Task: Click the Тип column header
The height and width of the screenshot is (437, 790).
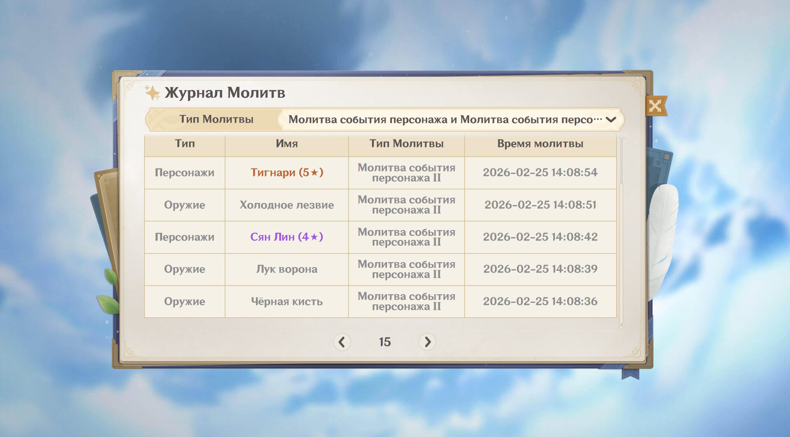Action: [185, 144]
